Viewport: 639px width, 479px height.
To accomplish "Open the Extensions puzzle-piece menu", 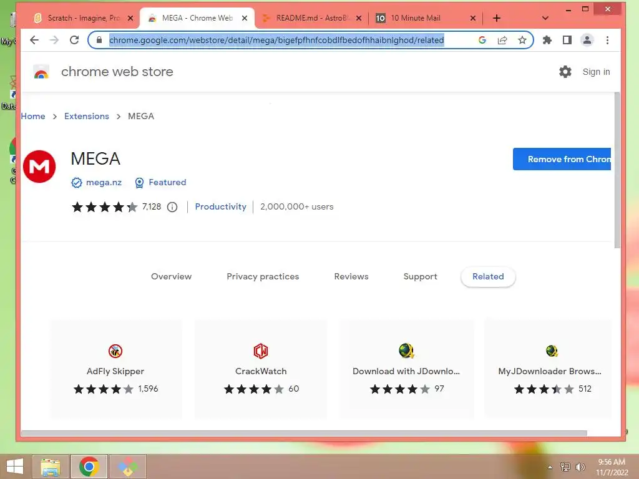I will click(547, 40).
